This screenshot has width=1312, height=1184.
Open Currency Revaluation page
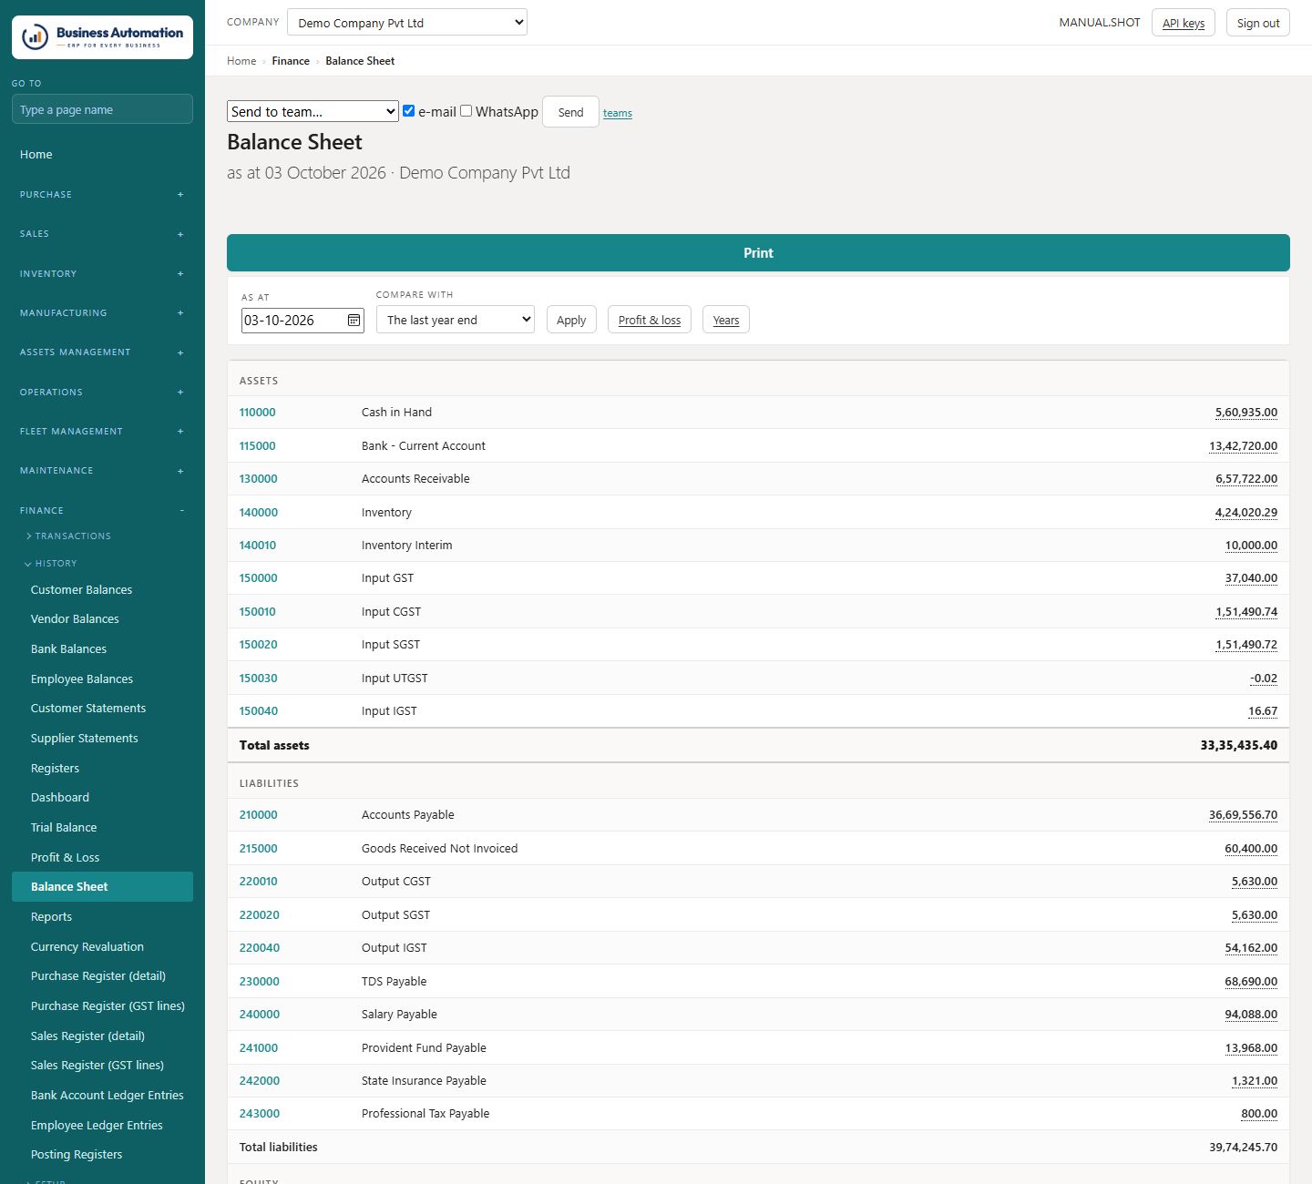pyautogui.click(x=87, y=946)
